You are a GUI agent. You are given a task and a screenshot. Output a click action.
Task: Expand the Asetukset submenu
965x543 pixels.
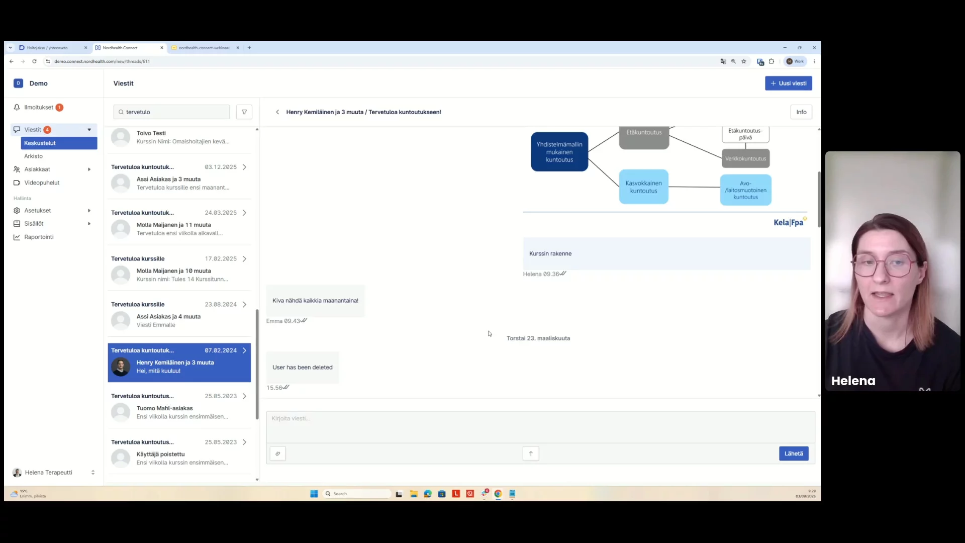tap(89, 211)
